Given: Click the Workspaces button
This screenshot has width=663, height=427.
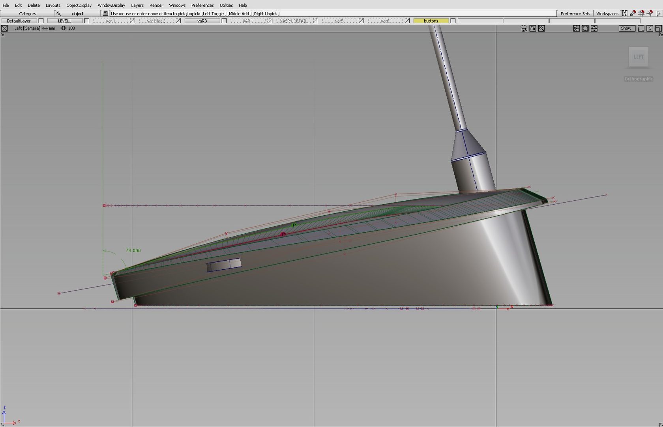Looking at the screenshot, I should point(607,13).
